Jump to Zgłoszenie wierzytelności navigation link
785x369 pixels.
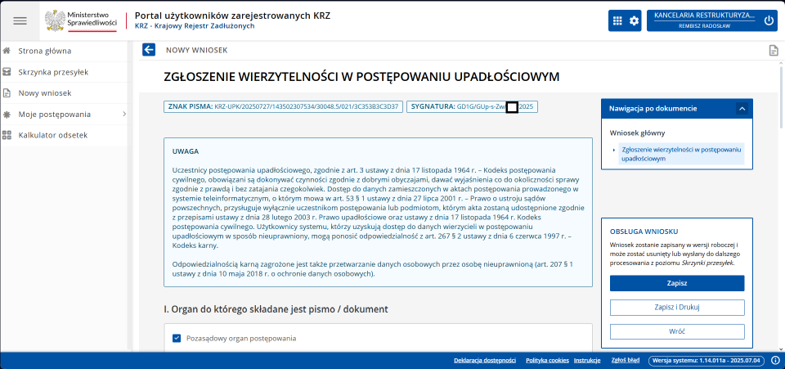click(681, 154)
